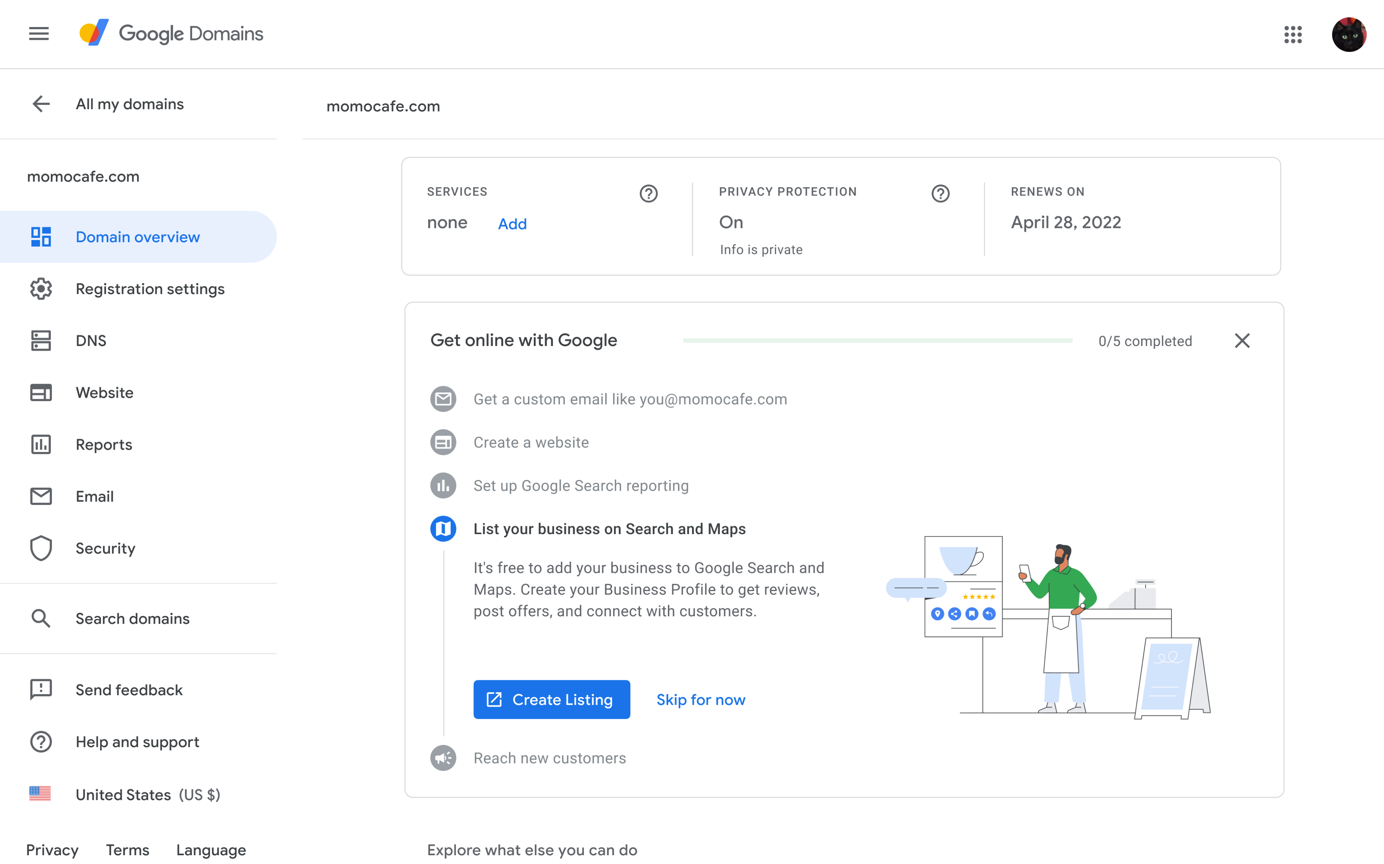Click the Security shield icon

[x=41, y=548]
